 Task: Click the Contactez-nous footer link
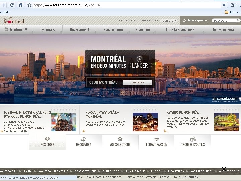(x=85, y=171)
